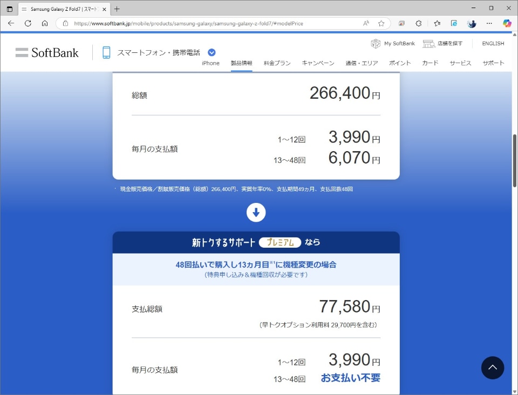Viewport: 518px width, 395px height.
Task: View site information lock icon
Action: pos(65,23)
